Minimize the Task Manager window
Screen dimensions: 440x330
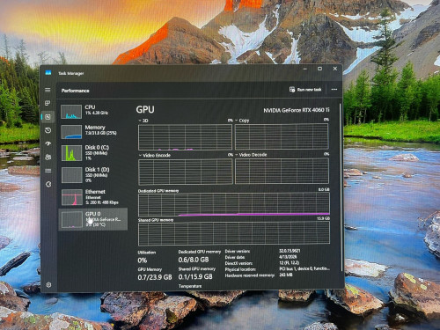tap(305, 69)
